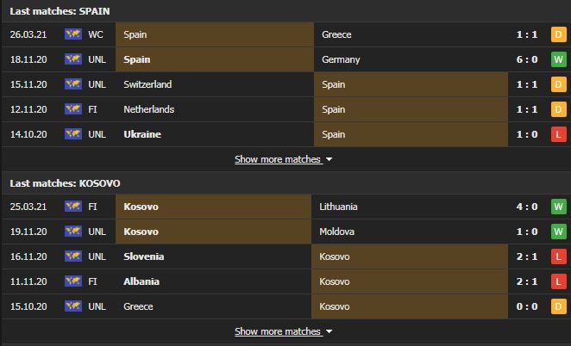571x346 pixels.
Task: Click the world flag icon in 15.10.20 row
Action: point(73,306)
